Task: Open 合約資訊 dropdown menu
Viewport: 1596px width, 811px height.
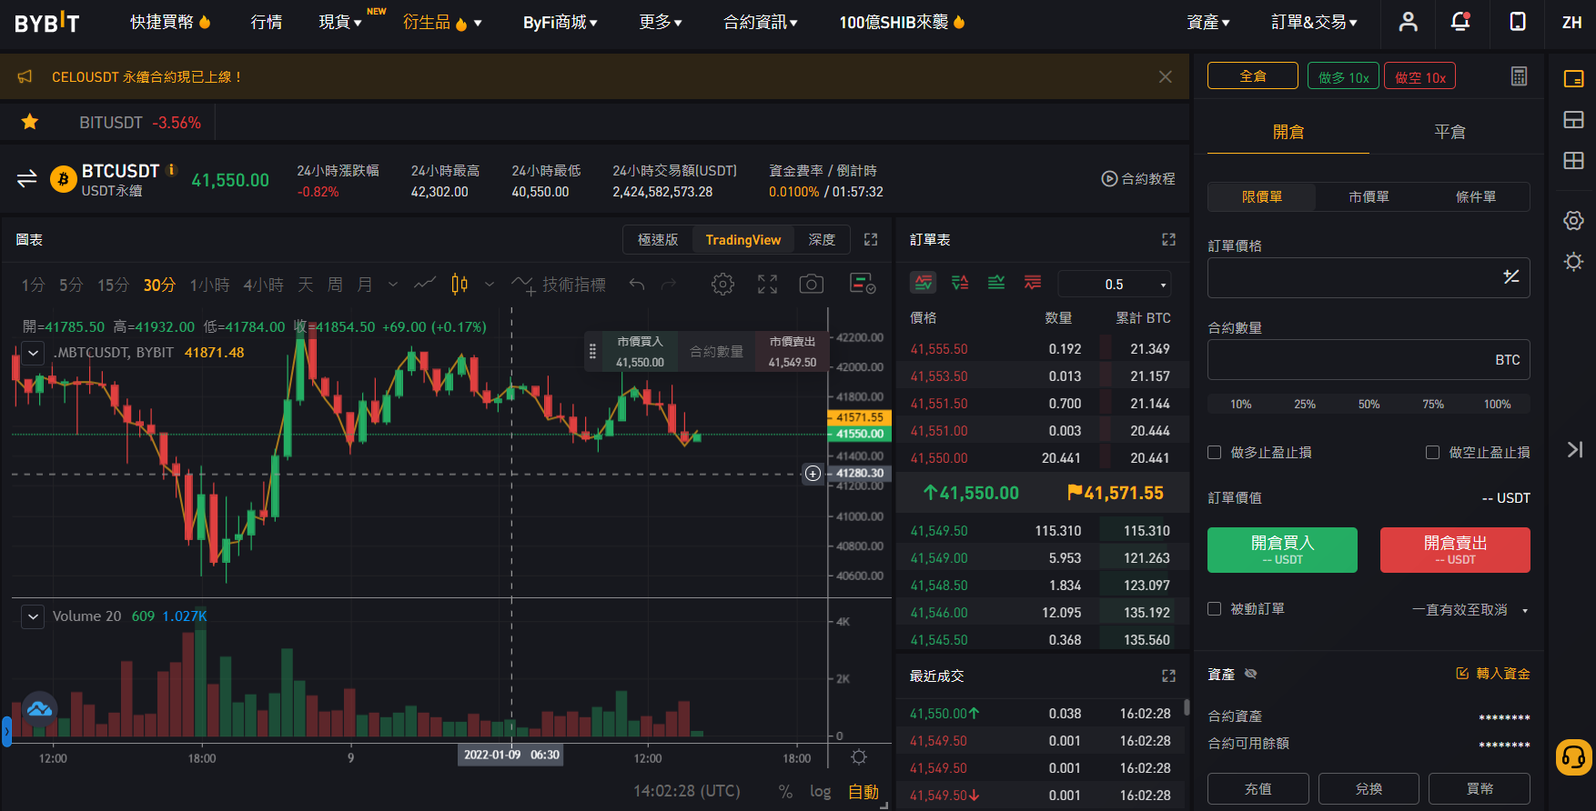Action: pyautogui.click(x=761, y=22)
